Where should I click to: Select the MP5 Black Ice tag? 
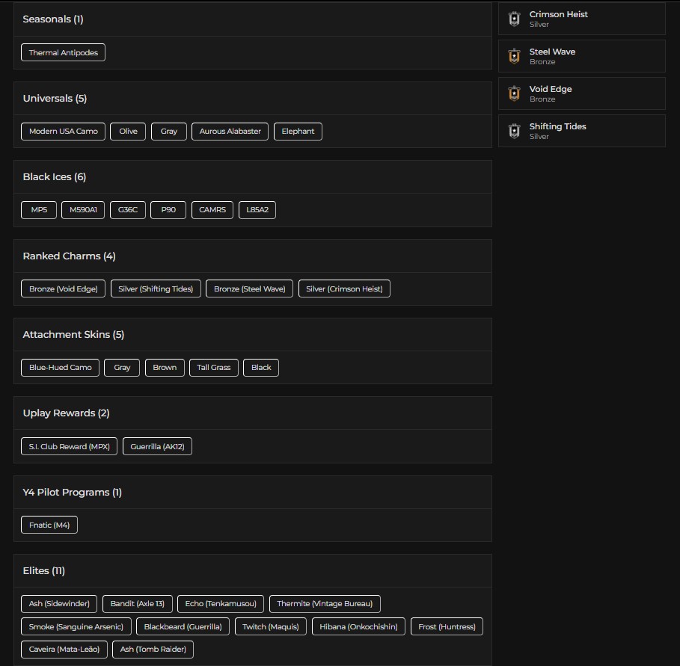[x=39, y=210]
